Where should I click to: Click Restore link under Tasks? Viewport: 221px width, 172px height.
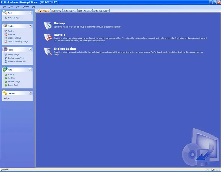click(x=11, y=35)
